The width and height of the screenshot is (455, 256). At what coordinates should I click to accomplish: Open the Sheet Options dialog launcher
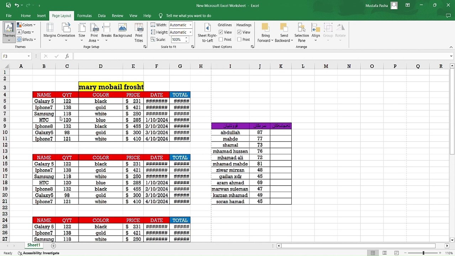(x=252, y=47)
